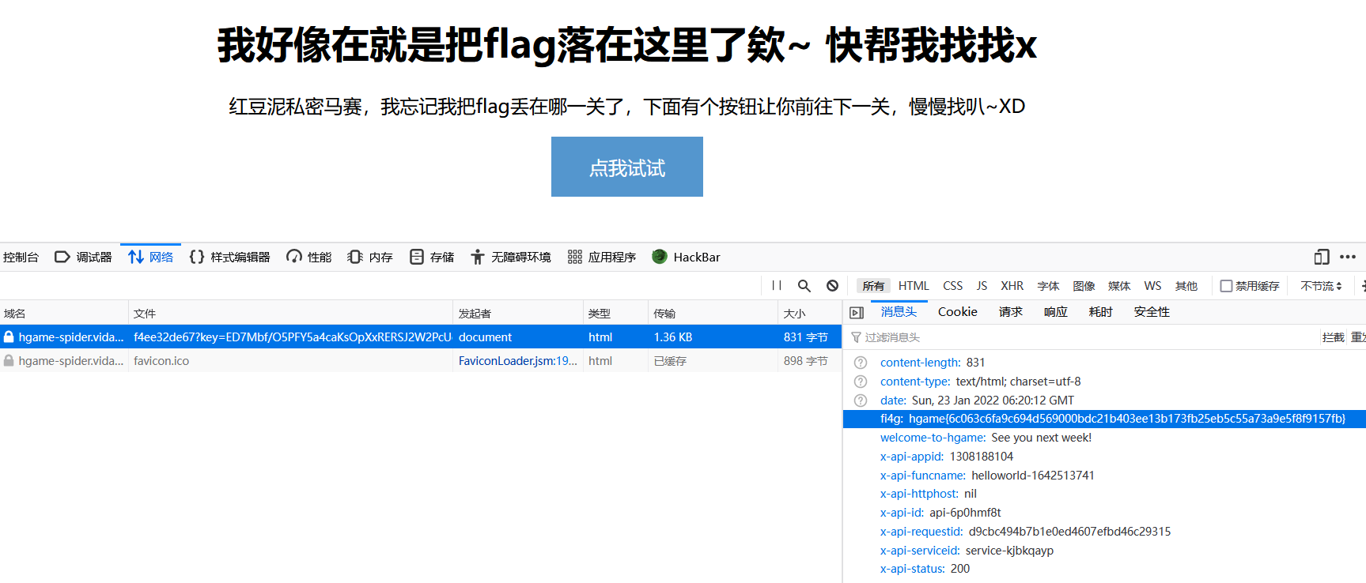Enable the 禁用缓存 checkbox
This screenshot has width=1366, height=583.
coord(1226,286)
